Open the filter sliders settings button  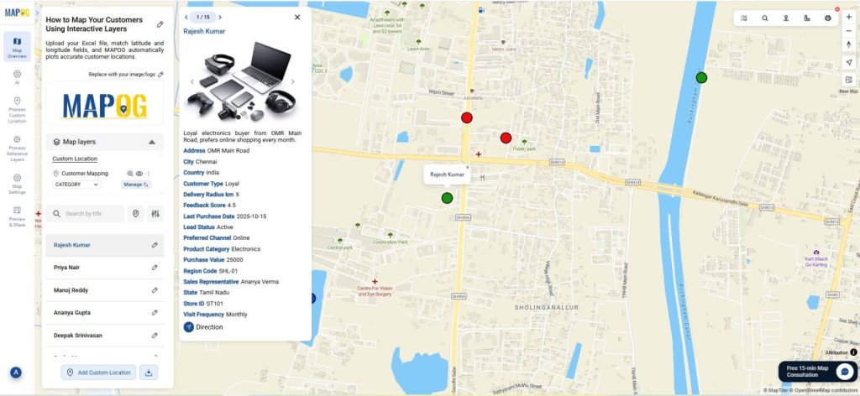[155, 214]
